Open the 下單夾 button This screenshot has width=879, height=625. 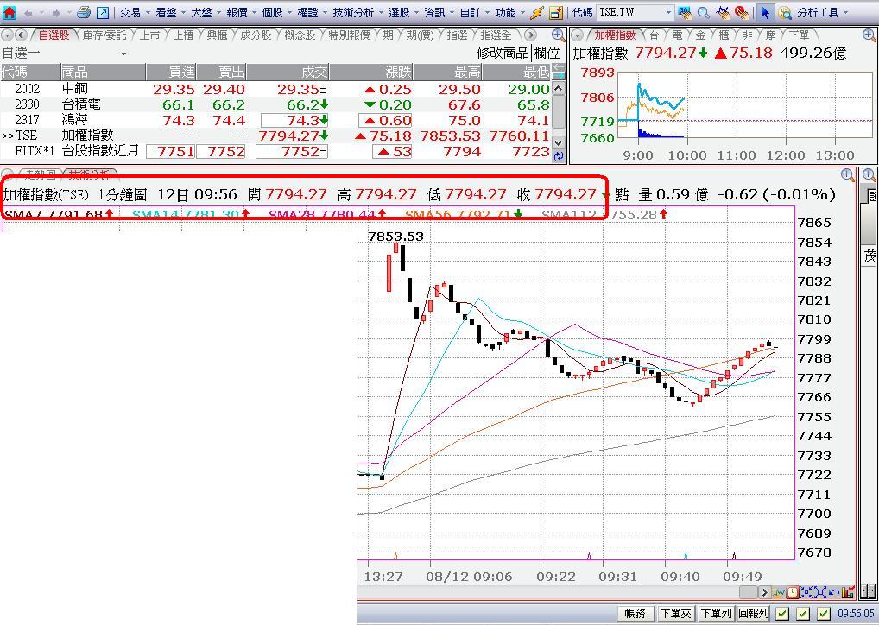[x=675, y=614]
